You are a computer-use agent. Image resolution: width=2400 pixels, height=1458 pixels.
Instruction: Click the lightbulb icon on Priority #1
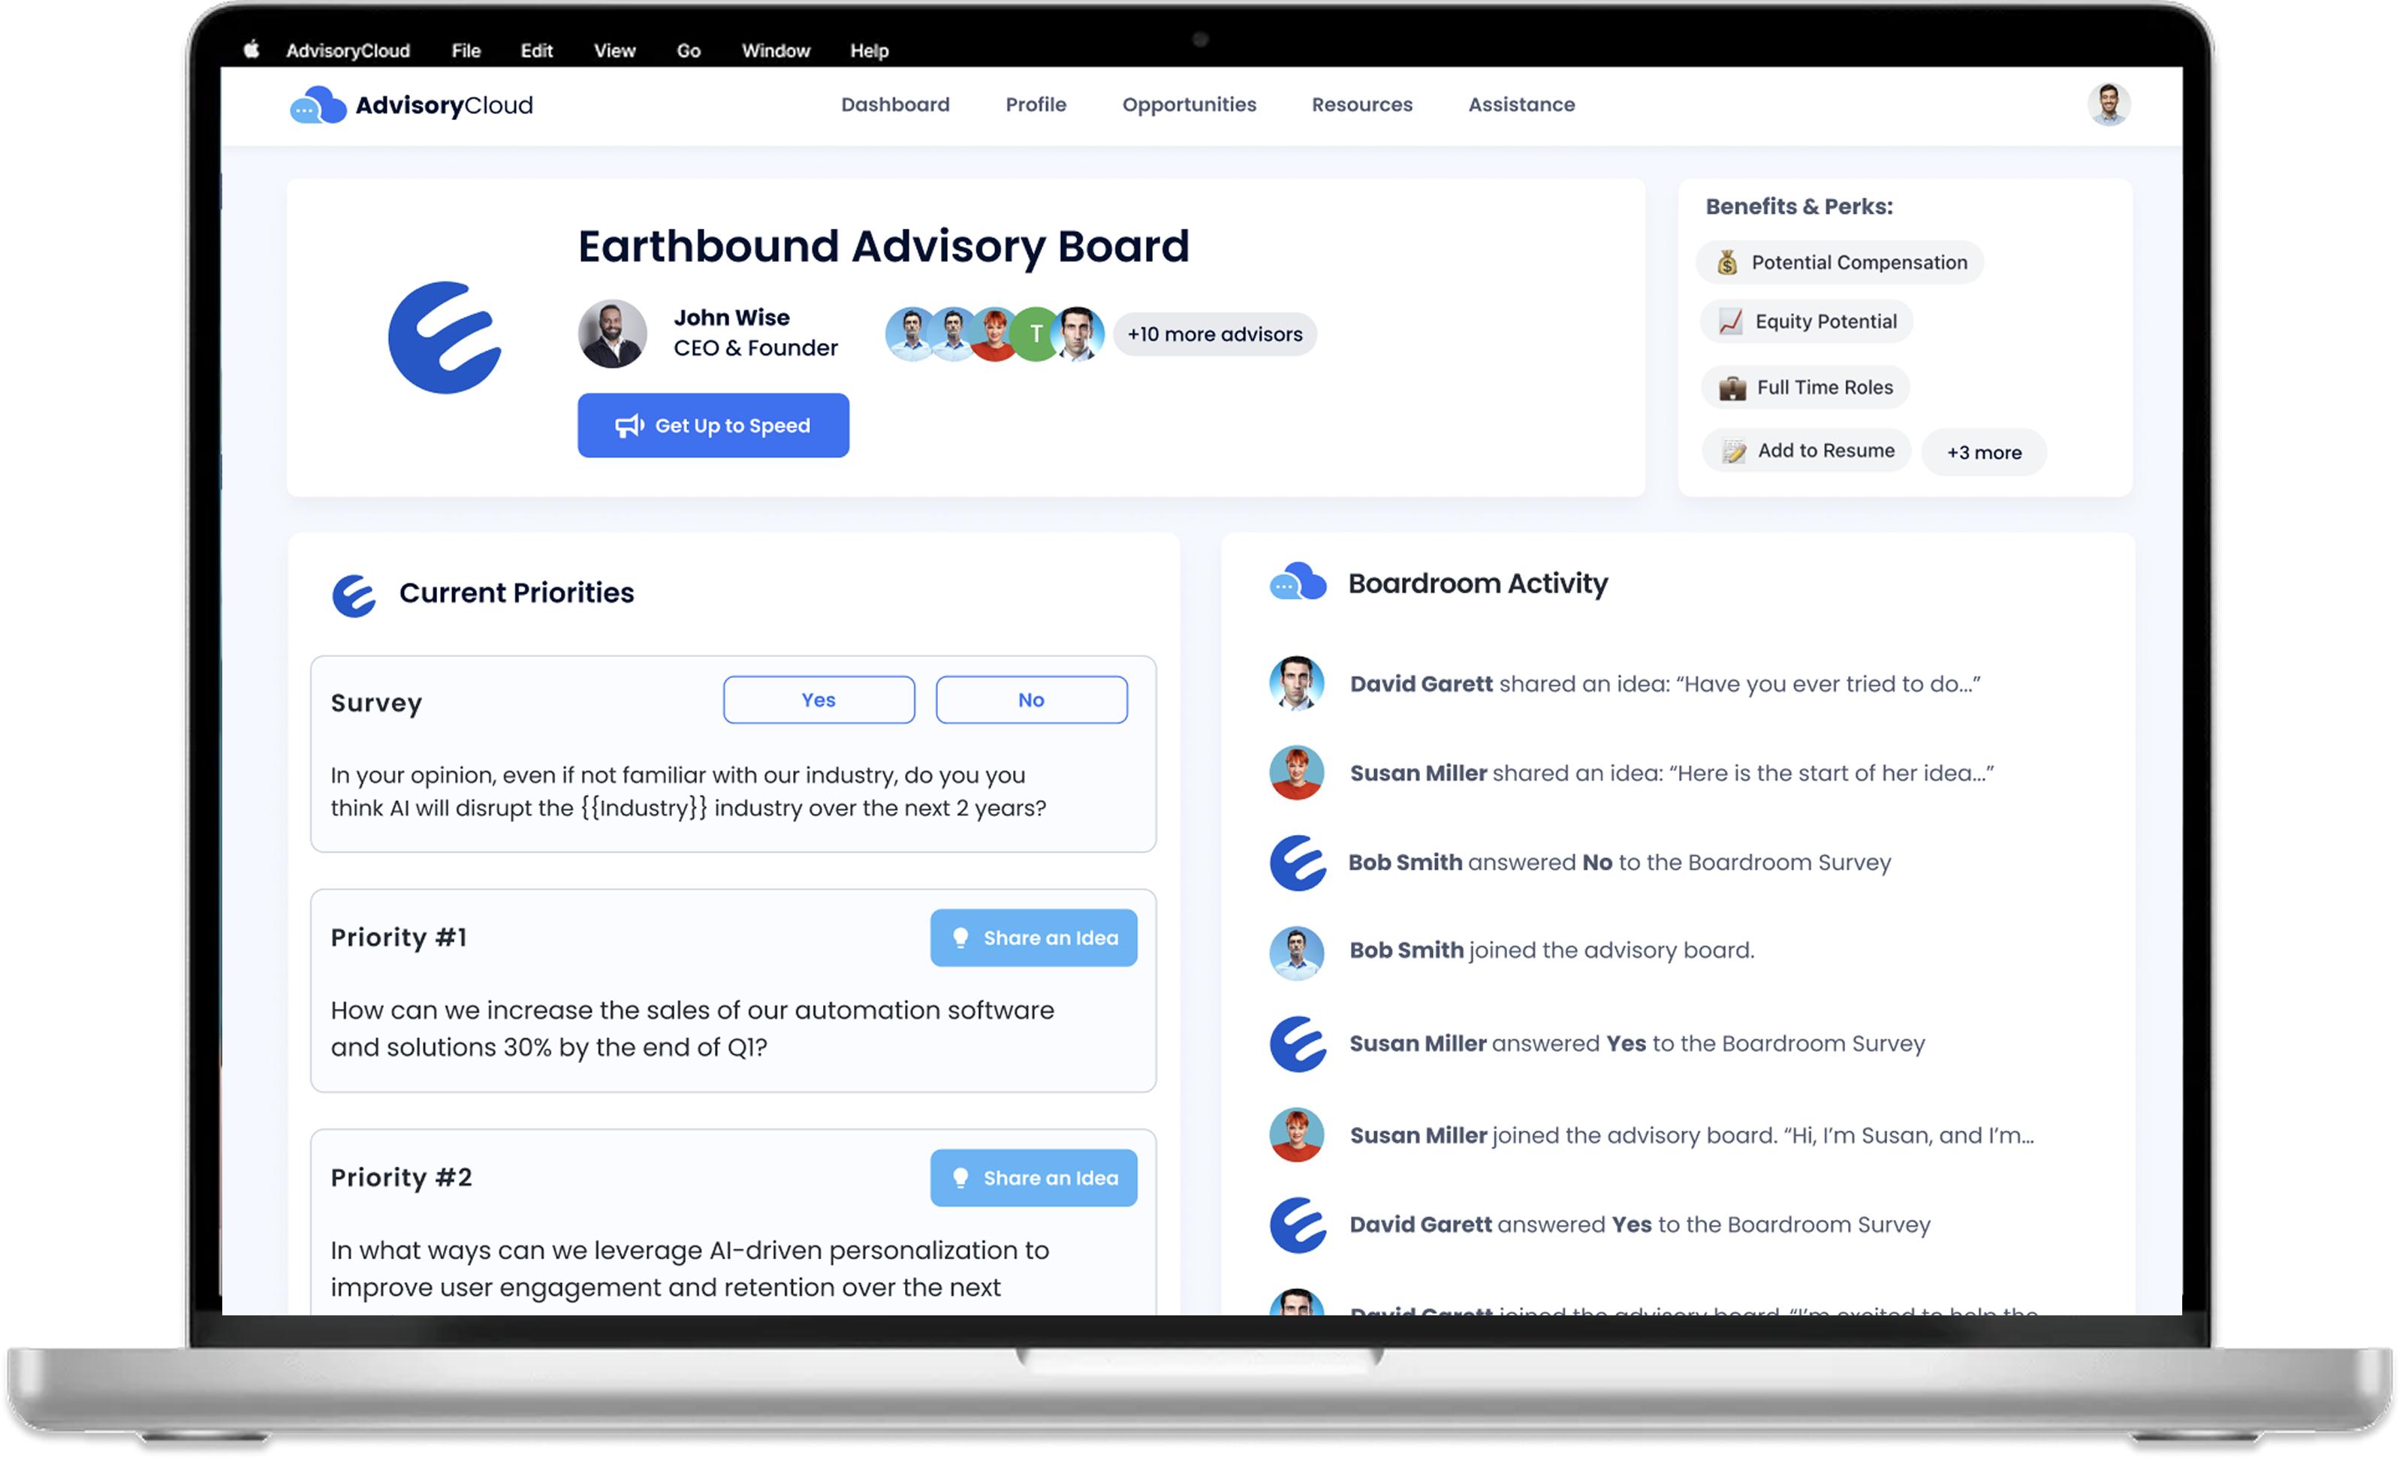960,938
